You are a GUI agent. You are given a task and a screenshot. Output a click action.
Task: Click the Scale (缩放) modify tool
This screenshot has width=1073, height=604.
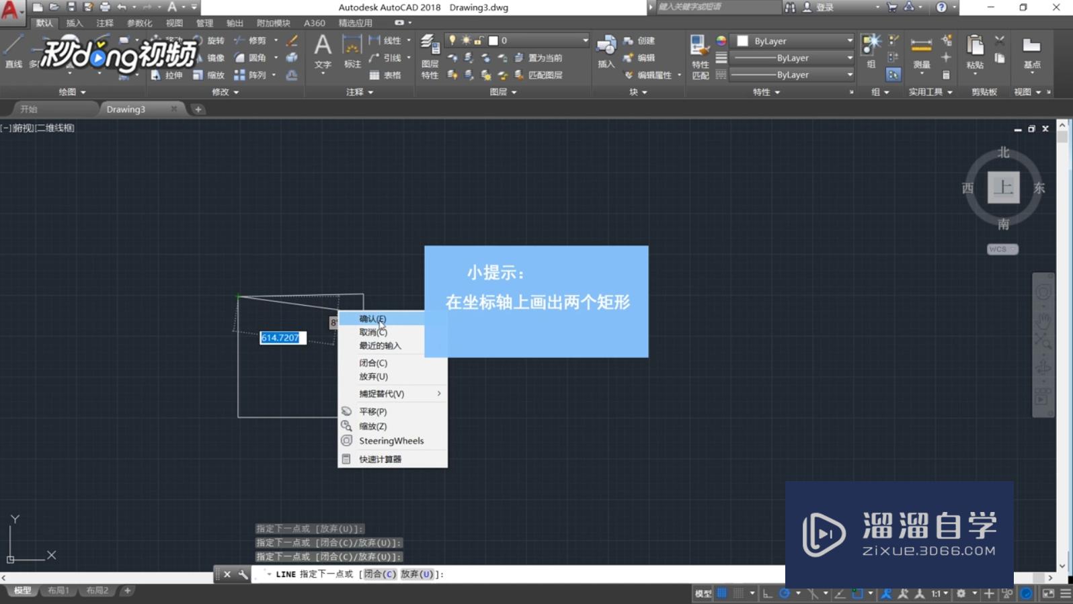(209, 75)
